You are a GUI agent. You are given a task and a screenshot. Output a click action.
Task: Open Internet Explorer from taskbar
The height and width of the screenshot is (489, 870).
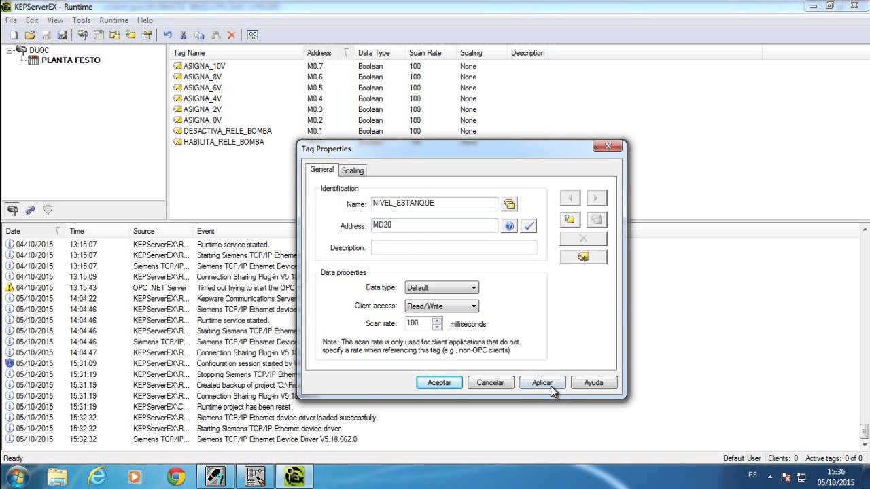point(97,477)
